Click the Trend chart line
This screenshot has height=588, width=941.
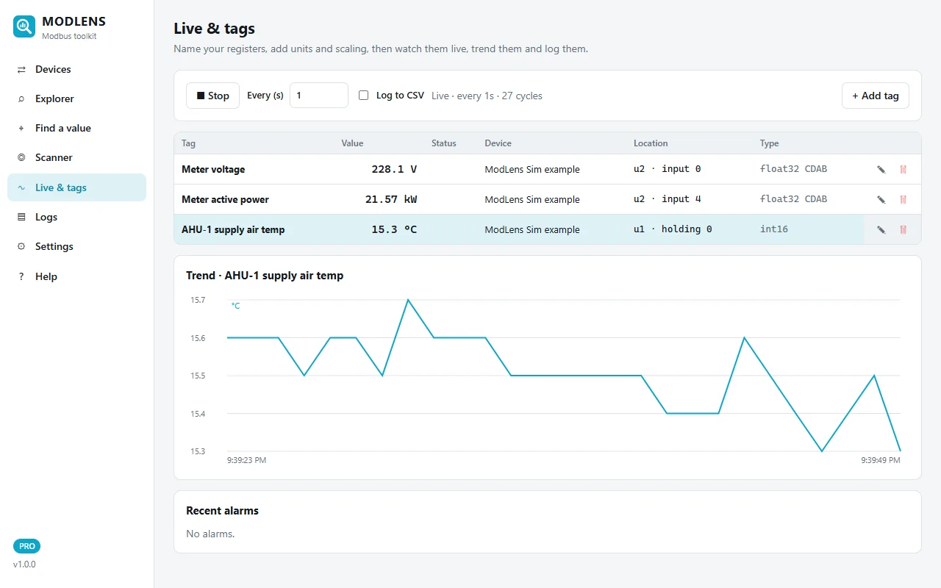(564, 375)
